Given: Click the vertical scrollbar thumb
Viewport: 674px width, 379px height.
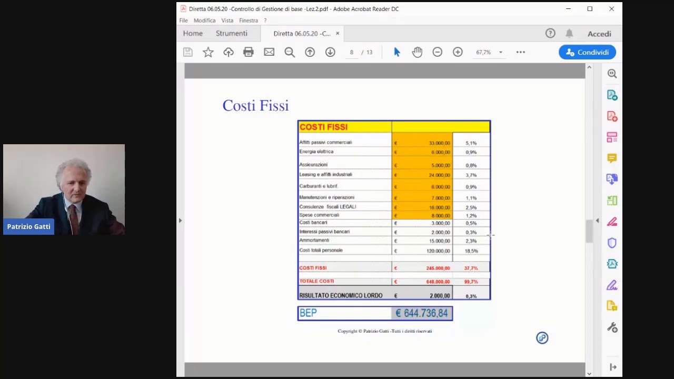Looking at the screenshot, I should tap(589, 232).
